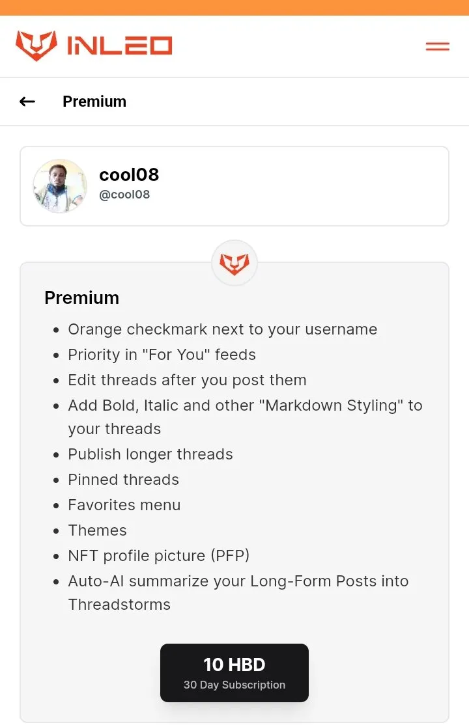469x725 pixels.
Task: Select the NFT profile picture (PFP) item
Action: click(159, 556)
